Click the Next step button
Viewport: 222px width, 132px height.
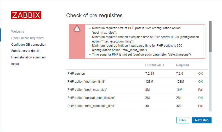tap(202, 120)
